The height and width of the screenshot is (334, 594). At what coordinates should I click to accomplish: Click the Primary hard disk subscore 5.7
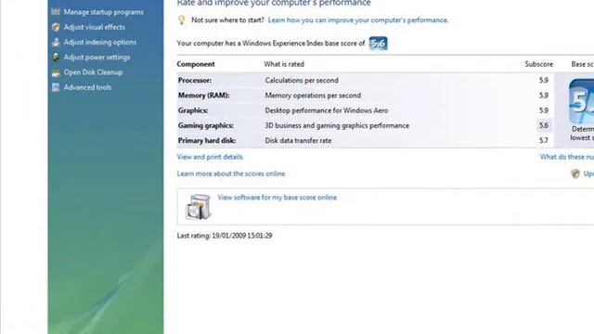tap(544, 140)
